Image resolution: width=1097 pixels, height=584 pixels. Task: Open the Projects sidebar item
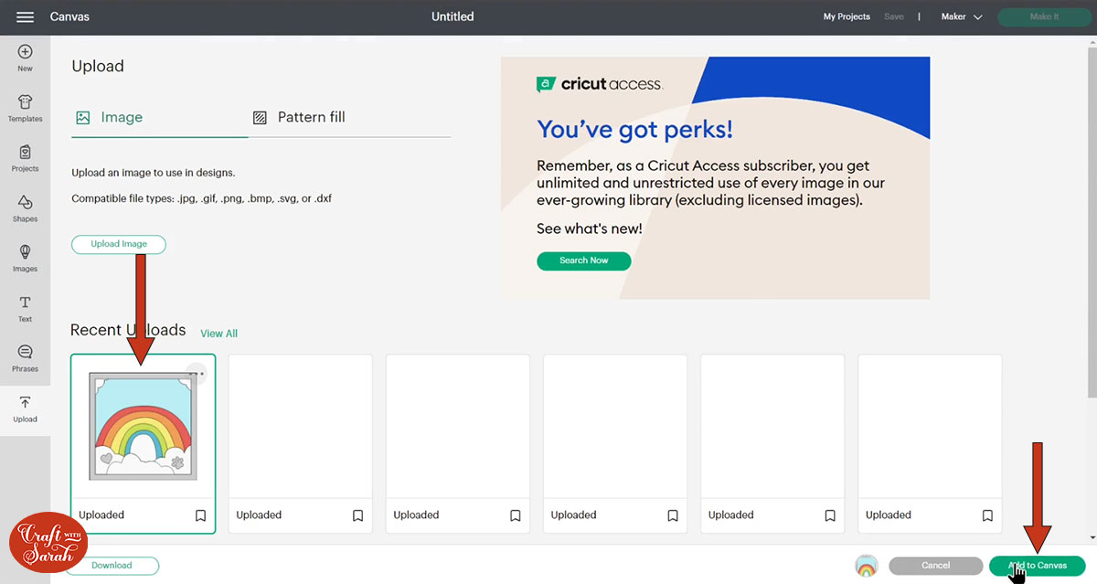(25, 157)
